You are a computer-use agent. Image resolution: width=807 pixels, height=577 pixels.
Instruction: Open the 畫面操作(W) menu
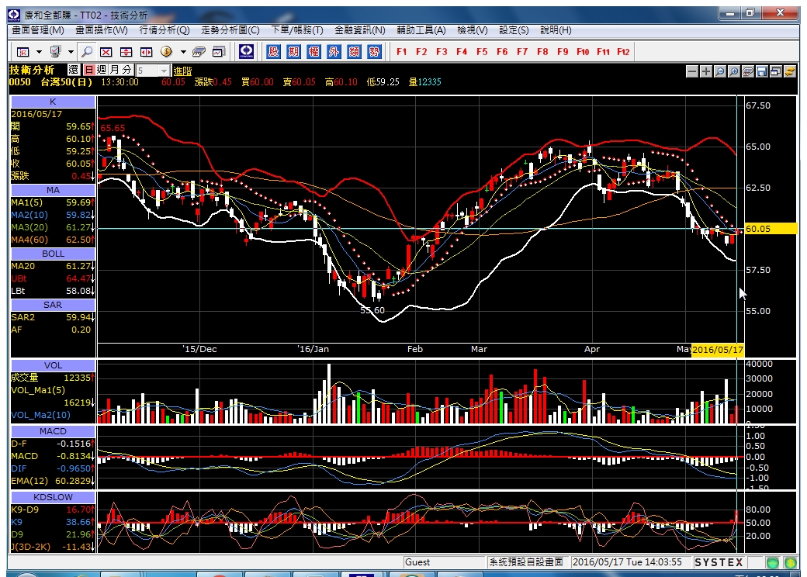pos(102,30)
